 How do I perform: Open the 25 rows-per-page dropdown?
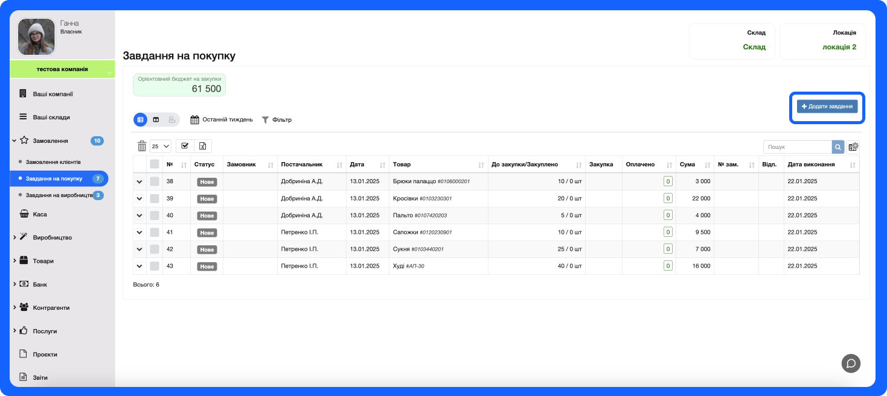(161, 146)
